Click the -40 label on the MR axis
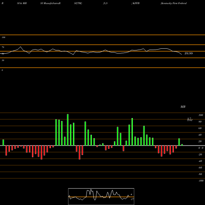Image resolution: width=205 pixels, height=205 pixels. pyautogui.click(x=200, y=161)
